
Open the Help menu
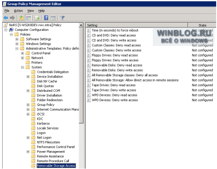pos(42,11)
